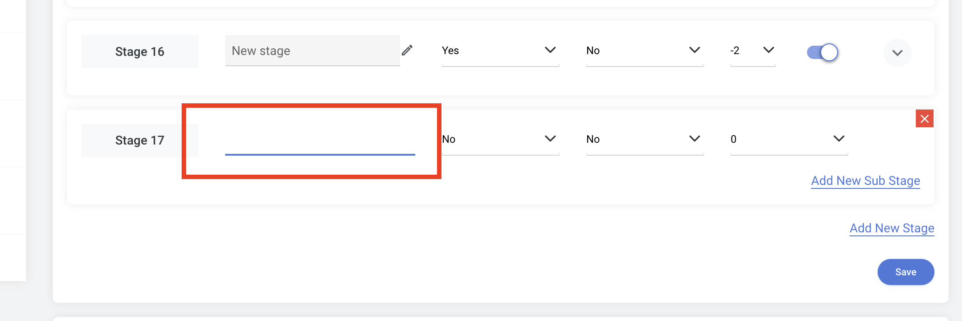Open the first No dropdown in Stage 17

pos(501,139)
